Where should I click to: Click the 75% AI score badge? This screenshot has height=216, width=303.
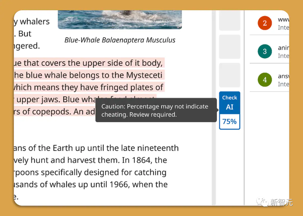click(x=229, y=122)
